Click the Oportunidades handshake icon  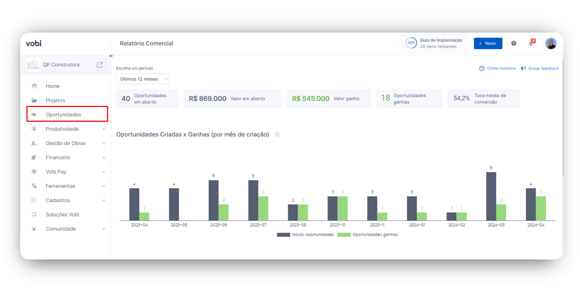[x=34, y=114]
